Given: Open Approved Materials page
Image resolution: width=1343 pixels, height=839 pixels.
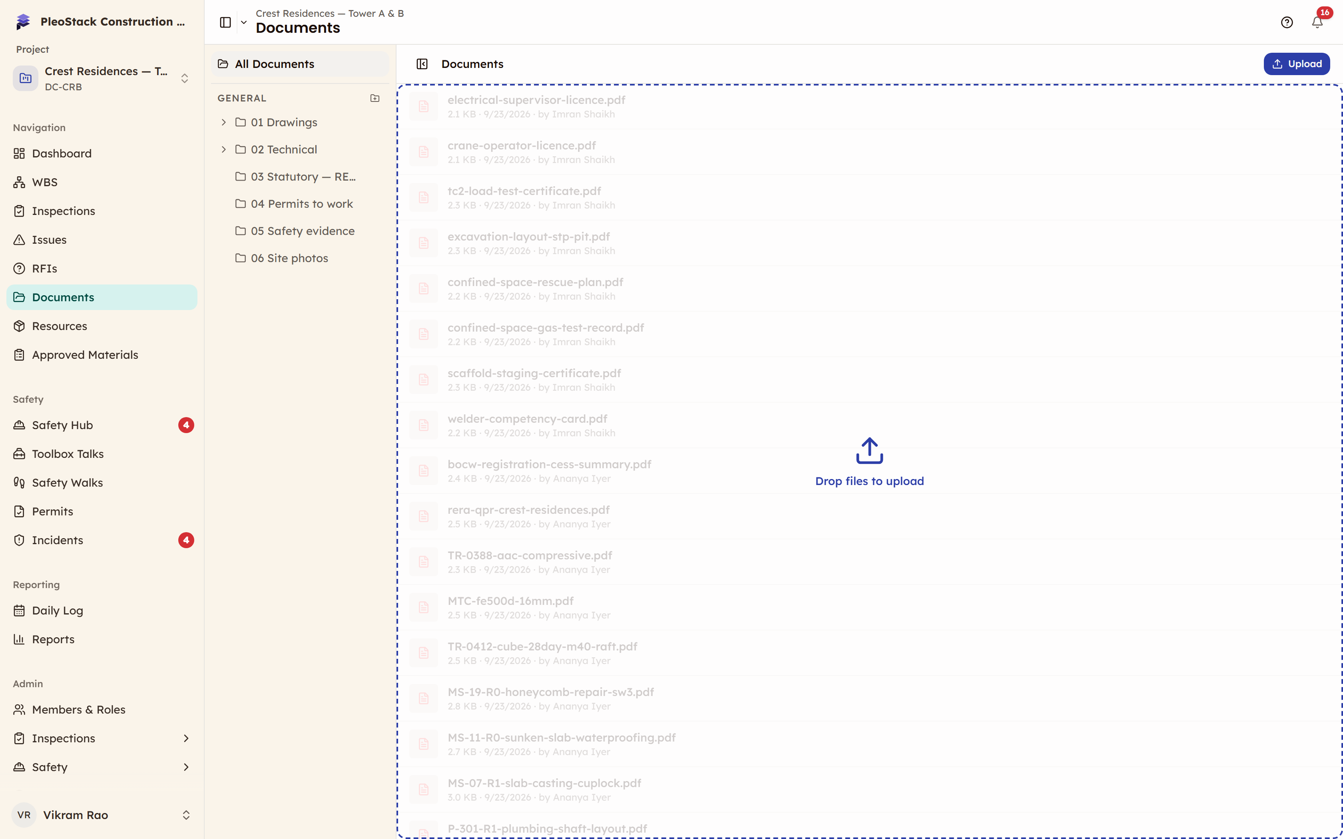Looking at the screenshot, I should (102, 355).
